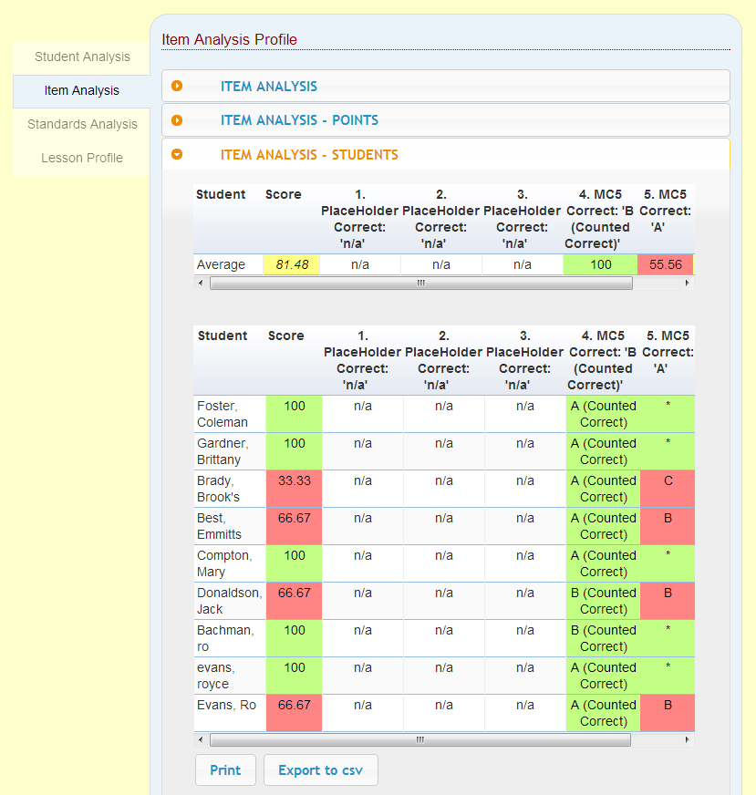Viewport: 756px width, 795px height.
Task: Click right scroll arrow of student table
Action: 687,739
